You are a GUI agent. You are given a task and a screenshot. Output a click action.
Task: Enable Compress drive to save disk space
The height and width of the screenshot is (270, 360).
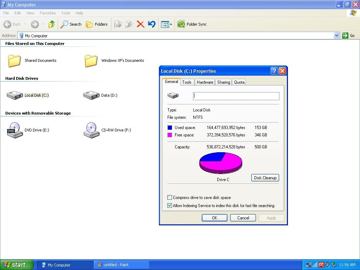170,198
